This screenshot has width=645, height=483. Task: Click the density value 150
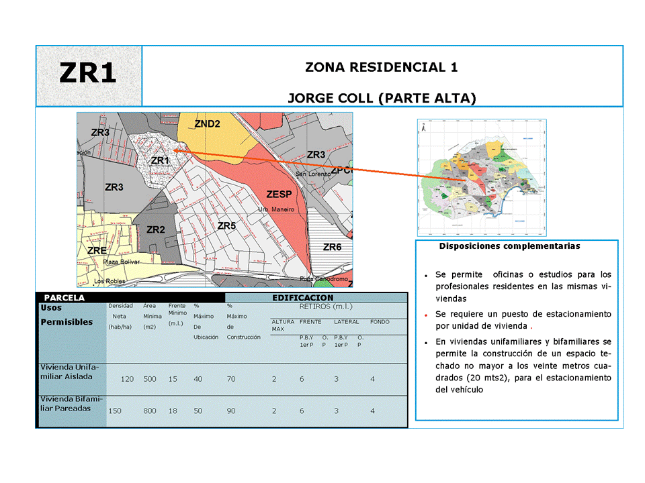115,411
